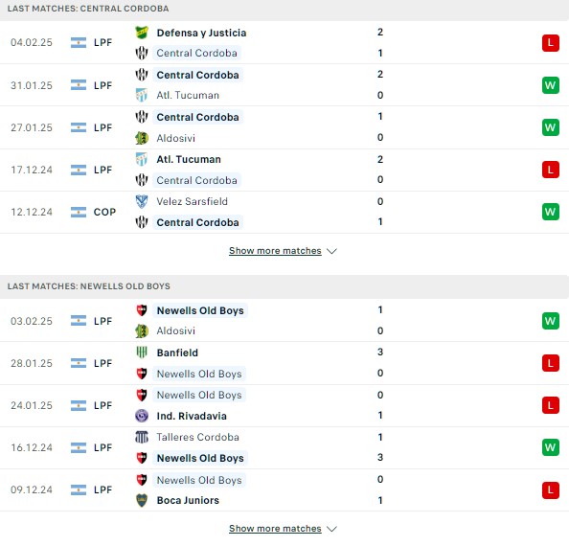
Task: Click the red L badge for 04.02.25 match
Action: 551,43
